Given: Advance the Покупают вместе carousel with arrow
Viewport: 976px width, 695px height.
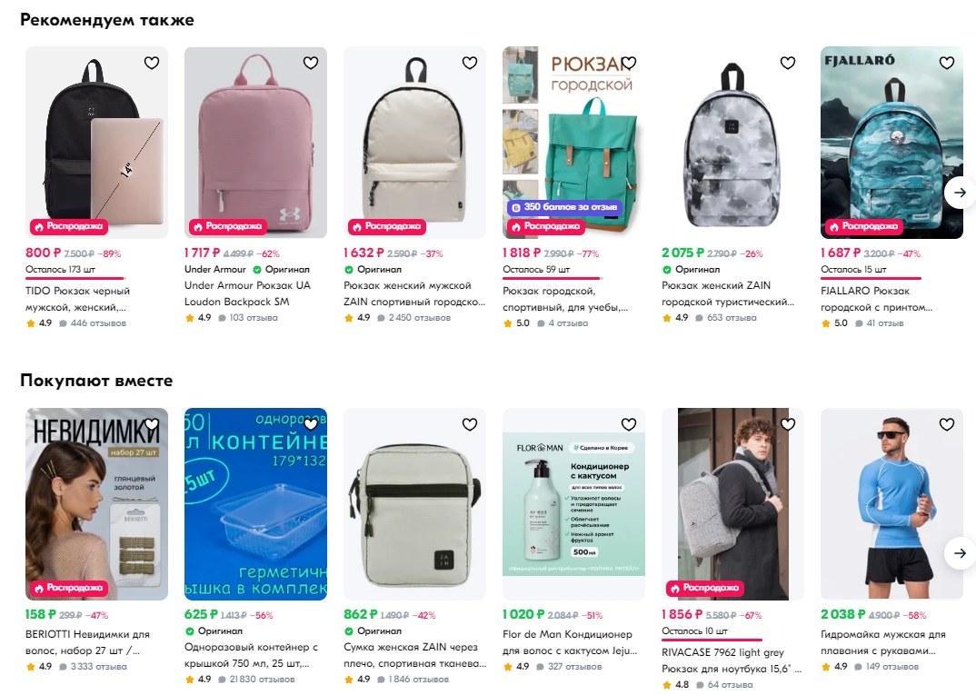Looking at the screenshot, I should click(x=960, y=552).
